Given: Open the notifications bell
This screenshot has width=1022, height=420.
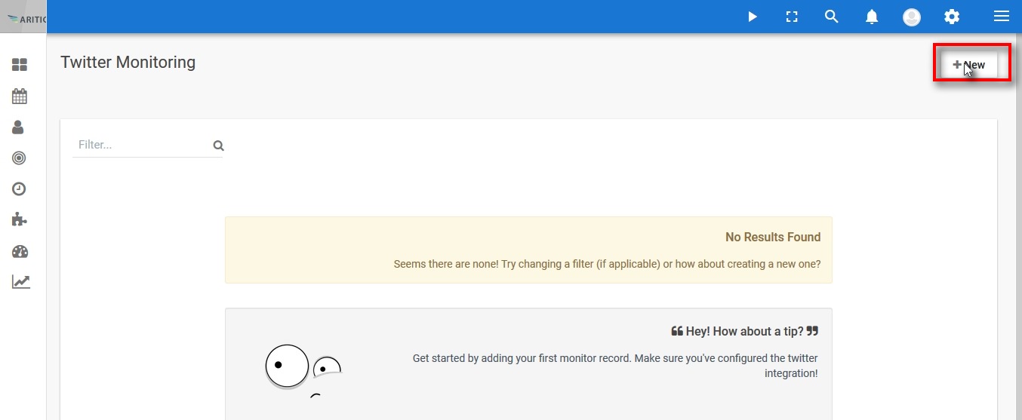Looking at the screenshot, I should point(872,17).
